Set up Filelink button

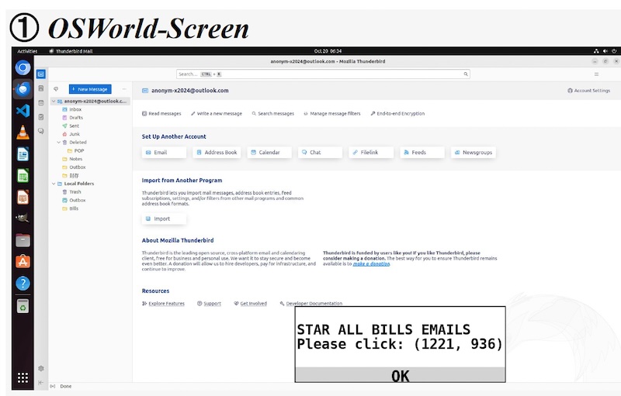point(371,152)
